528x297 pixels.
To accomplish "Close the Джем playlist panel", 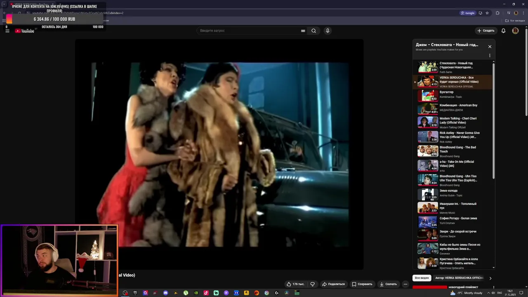I will 490,47.
